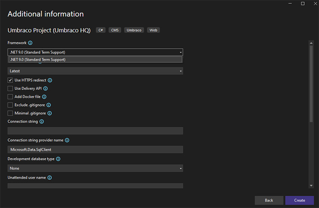The image size is (319, 208).
Task: Expand the Development database type dropdown
Action: 95,168
